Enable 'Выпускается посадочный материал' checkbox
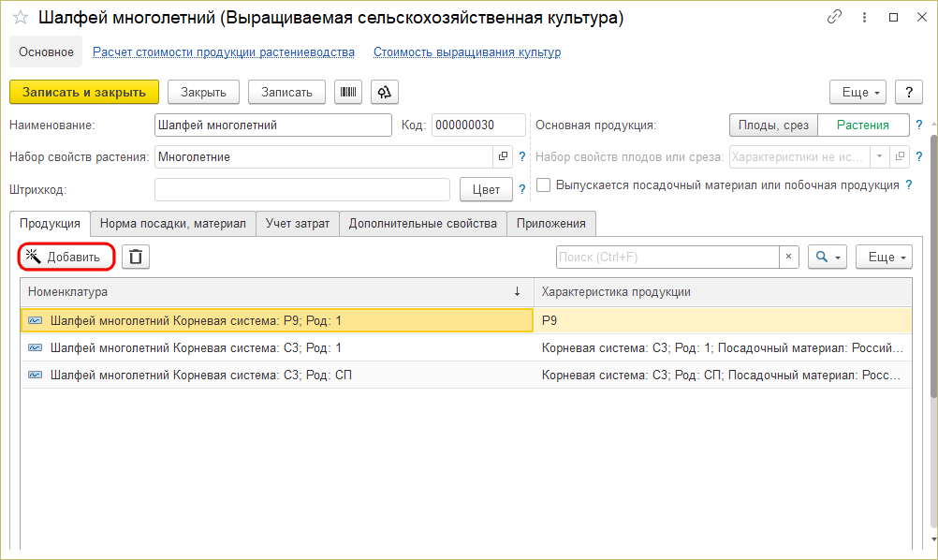The height and width of the screenshot is (560, 938). click(x=543, y=185)
